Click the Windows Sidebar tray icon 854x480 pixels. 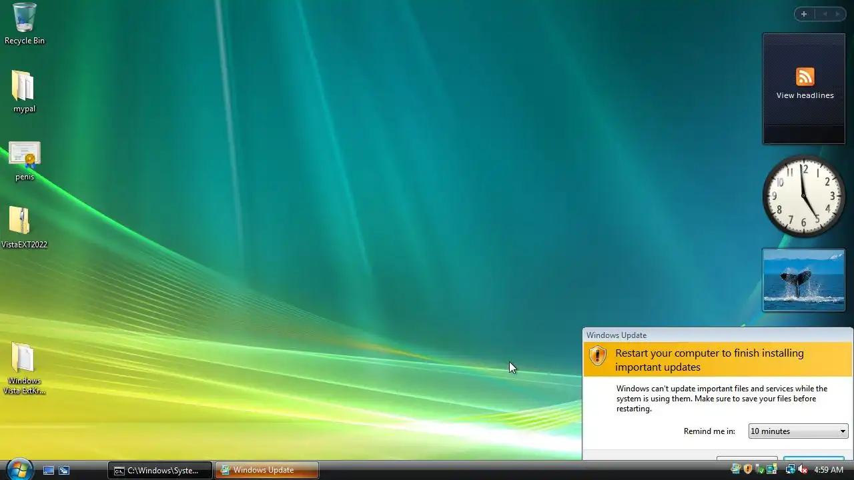[771, 469]
